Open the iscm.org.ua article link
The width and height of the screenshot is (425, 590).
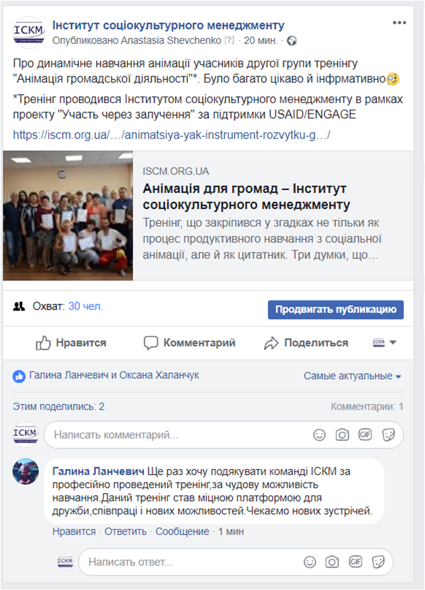tap(172, 135)
